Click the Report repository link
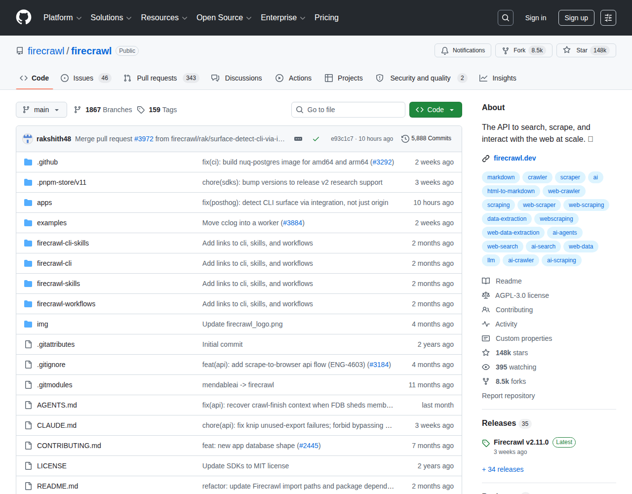The image size is (632, 494). tap(508, 396)
